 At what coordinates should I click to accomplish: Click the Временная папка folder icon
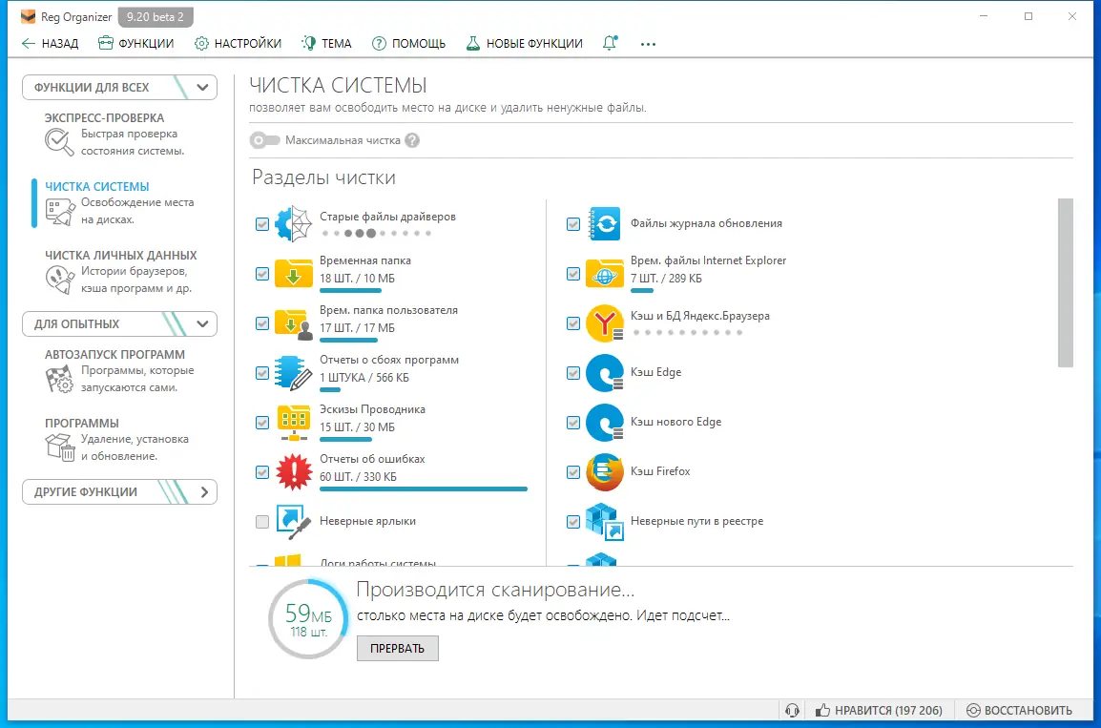[293, 274]
